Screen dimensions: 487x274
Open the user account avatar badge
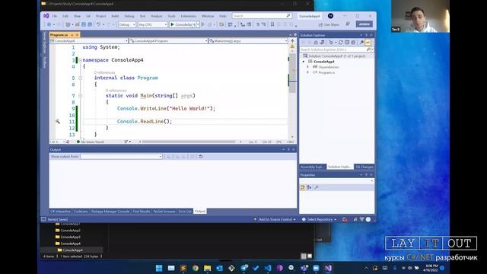click(330, 16)
